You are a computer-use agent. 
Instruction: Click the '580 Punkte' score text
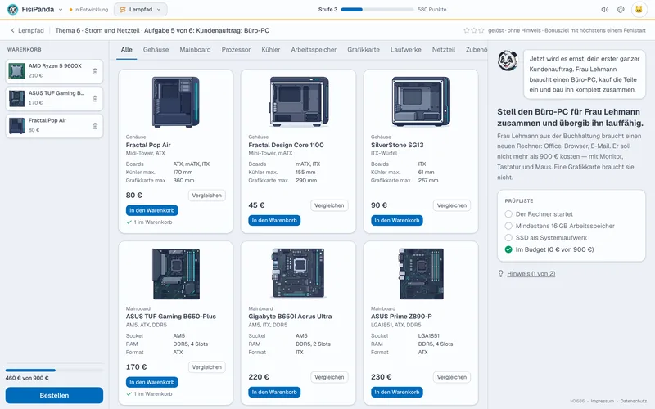(432, 9)
